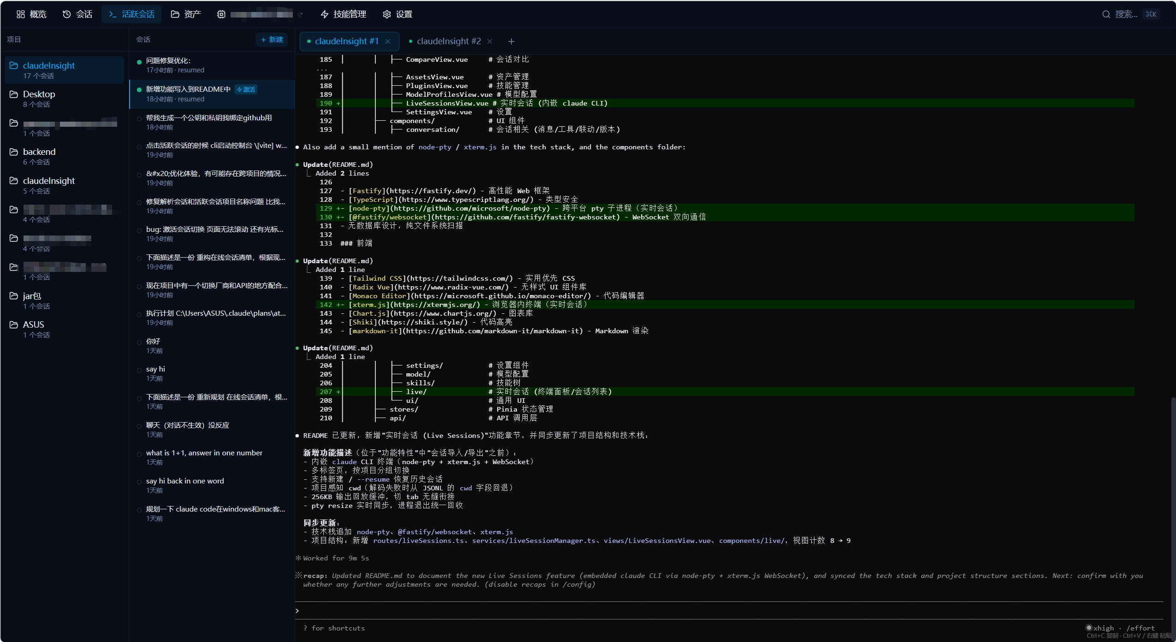Open session 点击活跃会话的时候 cli启动控制台
1176x642 pixels.
[x=212, y=150]
